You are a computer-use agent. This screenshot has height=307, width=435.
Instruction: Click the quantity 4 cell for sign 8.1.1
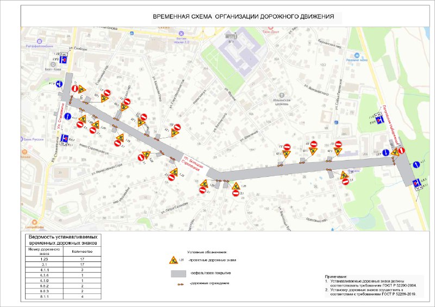[82, 297]
